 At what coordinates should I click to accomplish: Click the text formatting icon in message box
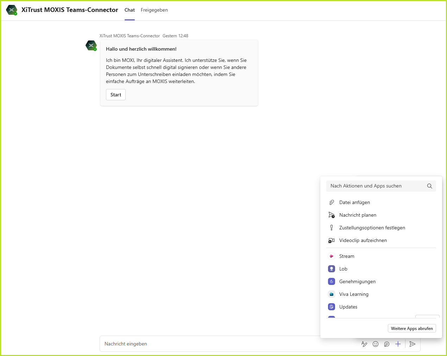pyautogui.click(x=364, y=344)
